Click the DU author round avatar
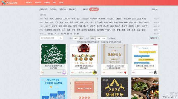This screenshot has height=99, width=178. 94,72
